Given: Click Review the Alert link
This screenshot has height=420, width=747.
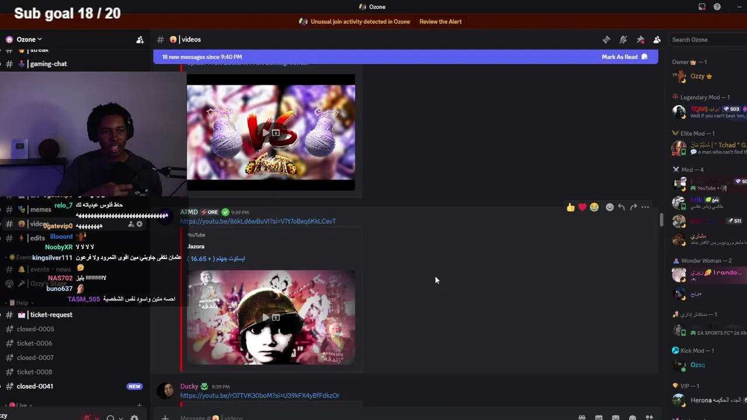Looking at the screenshot, I should [441, 22].
